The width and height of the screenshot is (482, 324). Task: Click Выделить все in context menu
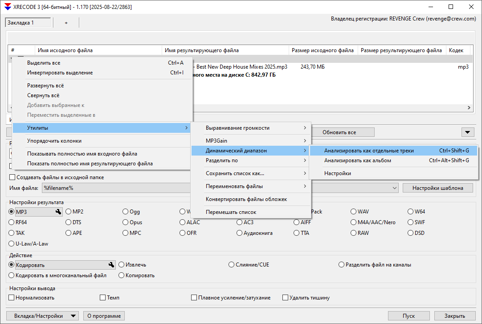(x=102, y=63)
